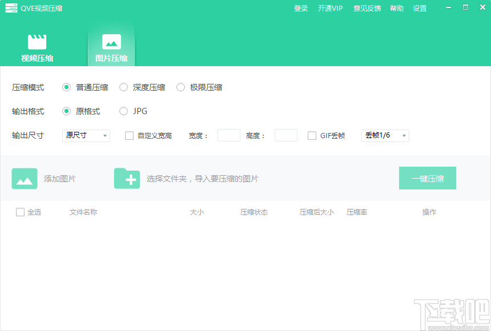Click the QVE logo icon in the title bar
Viewport: 491px width, 331px height.
tap(11, 8)
